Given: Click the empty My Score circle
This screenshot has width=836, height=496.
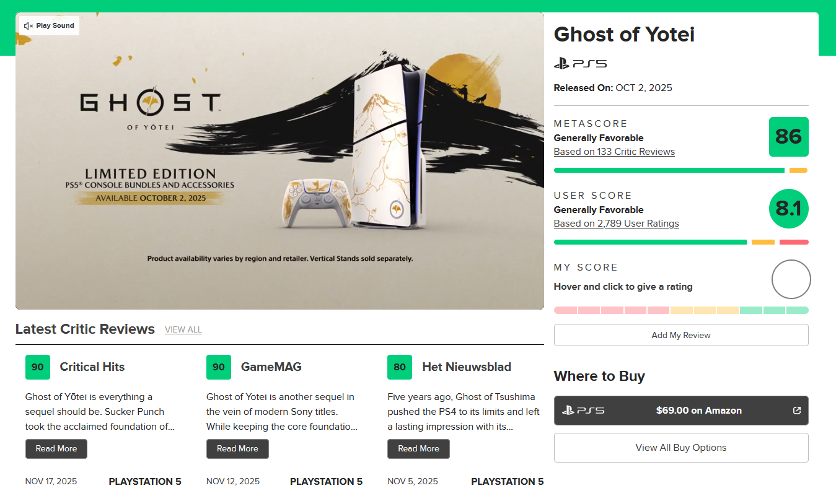Looking at the screenshot, I should [x=791, y=279].
